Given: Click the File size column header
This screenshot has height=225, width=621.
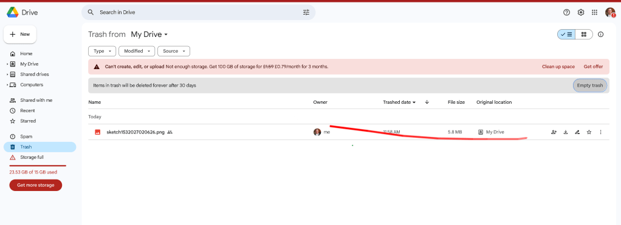Looking at the screenshot, I should pyautogui.click(x=456, y=102).
